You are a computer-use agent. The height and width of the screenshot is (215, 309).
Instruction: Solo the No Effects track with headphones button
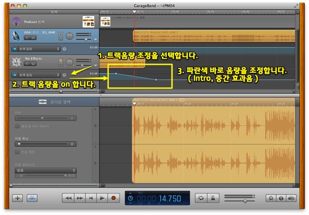coord(33,64)
